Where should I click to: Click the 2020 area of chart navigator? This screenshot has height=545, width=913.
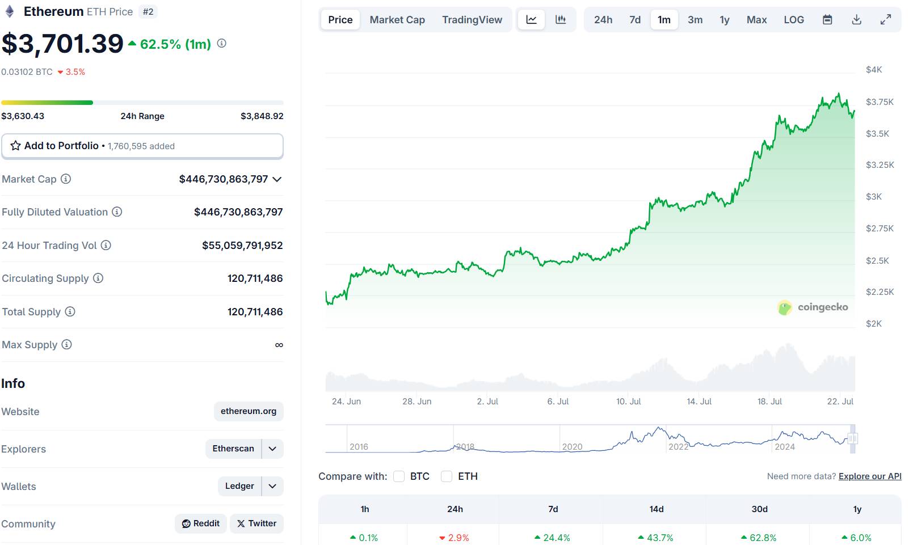[x=572, y=446]
